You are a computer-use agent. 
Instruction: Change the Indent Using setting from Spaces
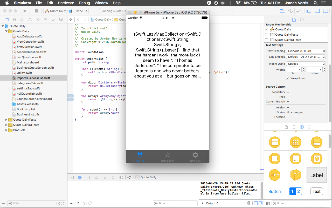click(306, 63)
